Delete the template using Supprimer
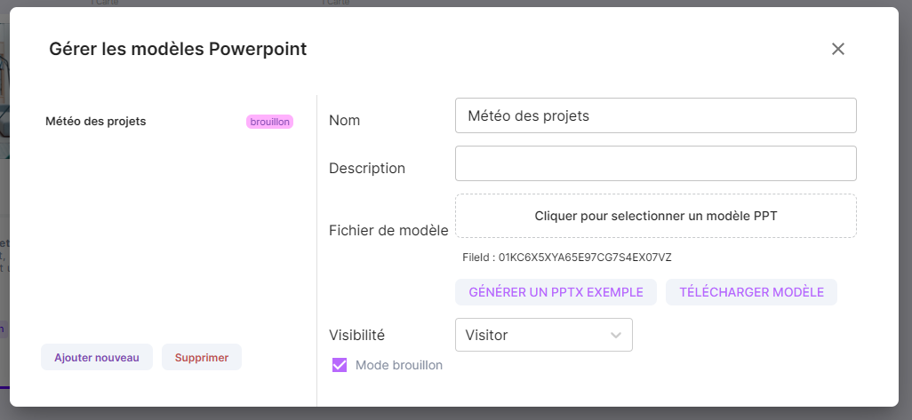Viewport: 912px width, 420px height. (202, 357)
